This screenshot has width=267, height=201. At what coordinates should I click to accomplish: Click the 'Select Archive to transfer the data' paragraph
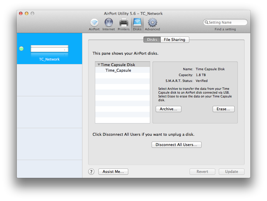point(195,95)
